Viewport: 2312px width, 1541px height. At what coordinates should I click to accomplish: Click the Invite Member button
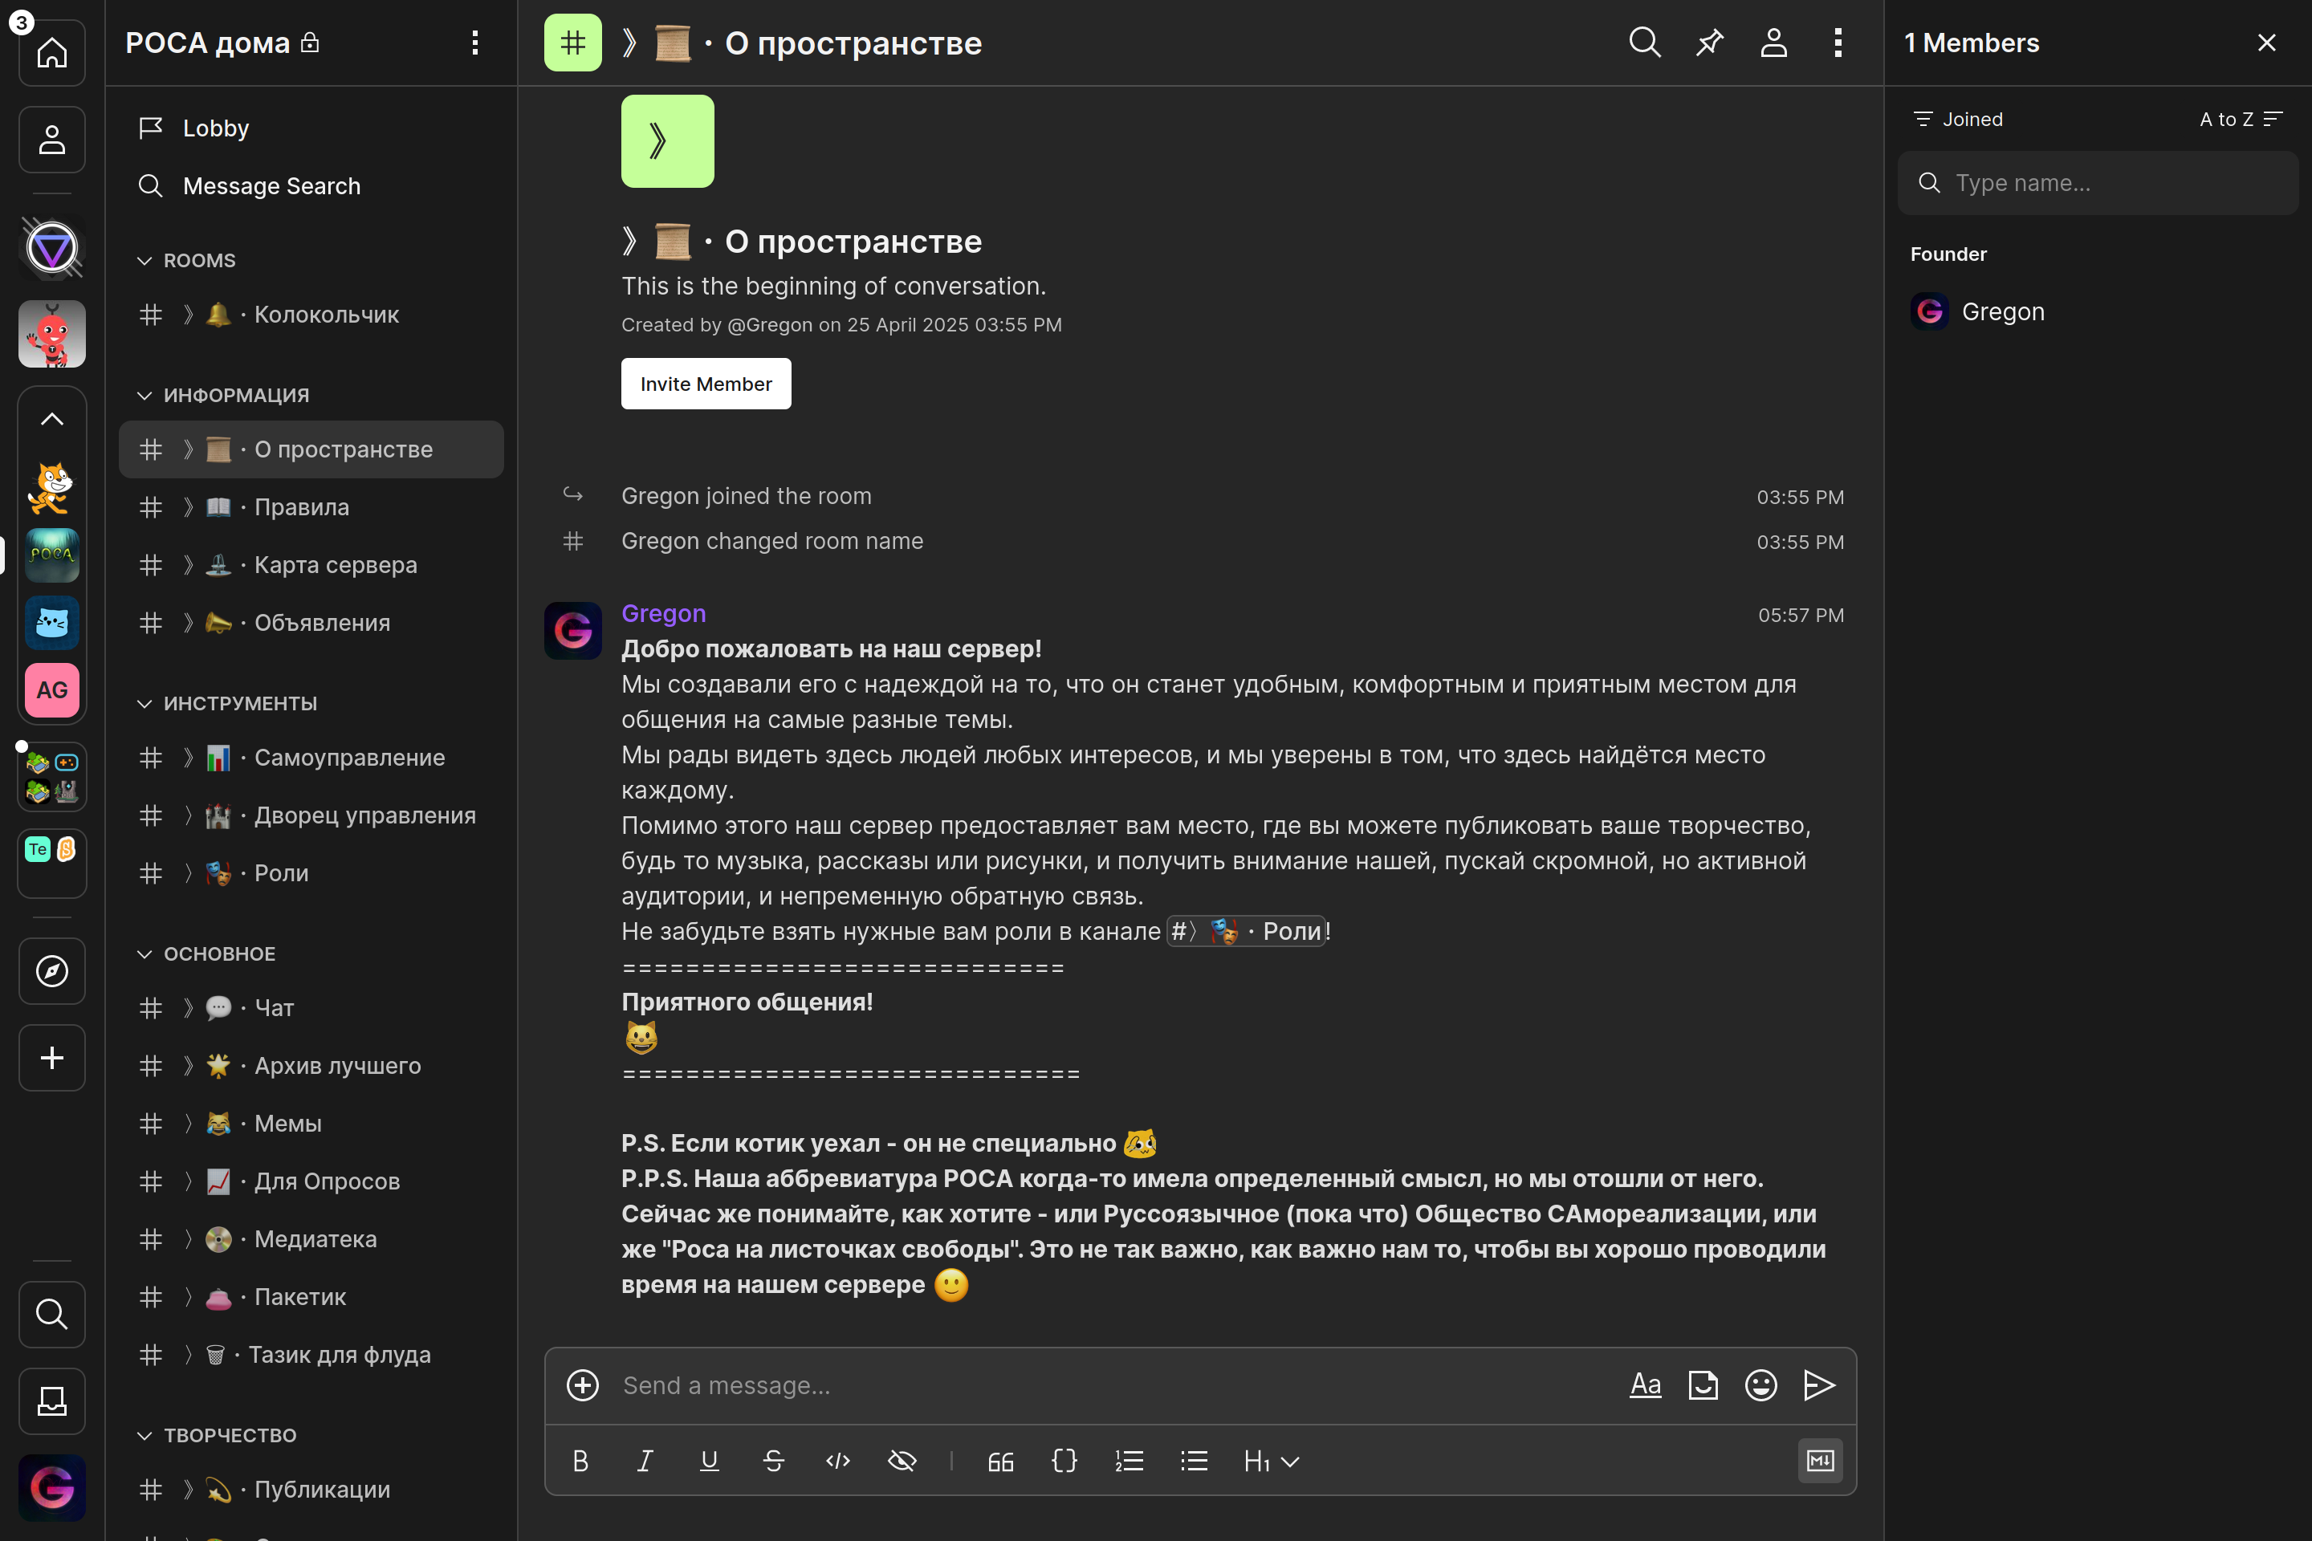coord(706,384)
